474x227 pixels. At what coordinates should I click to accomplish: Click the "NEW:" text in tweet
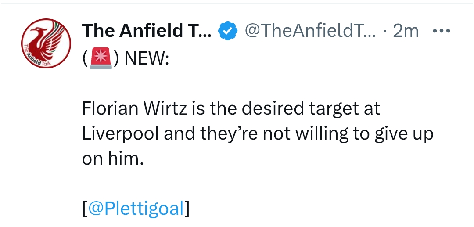coord(146,59)
